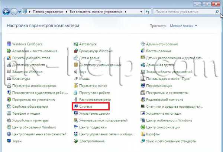Screen dimensions: 223x152
Task: Open the Центр обновления Windows icon
Action: [x=9, y=127]
